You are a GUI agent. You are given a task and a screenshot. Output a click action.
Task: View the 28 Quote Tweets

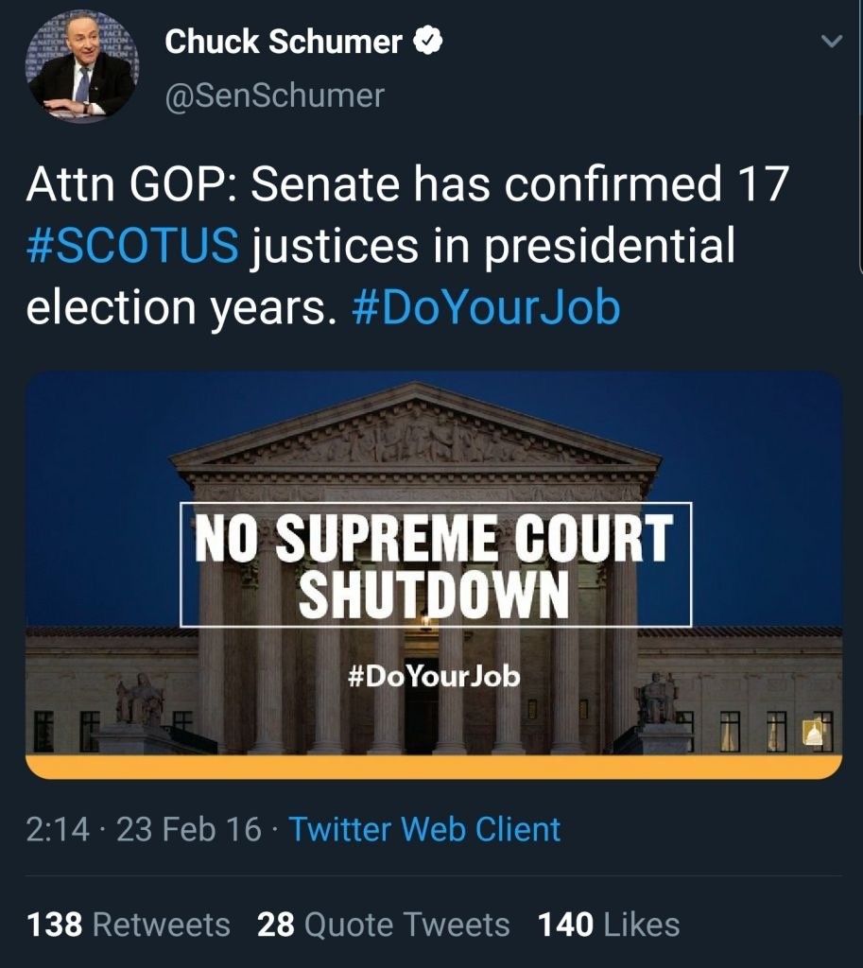point(383,924)
